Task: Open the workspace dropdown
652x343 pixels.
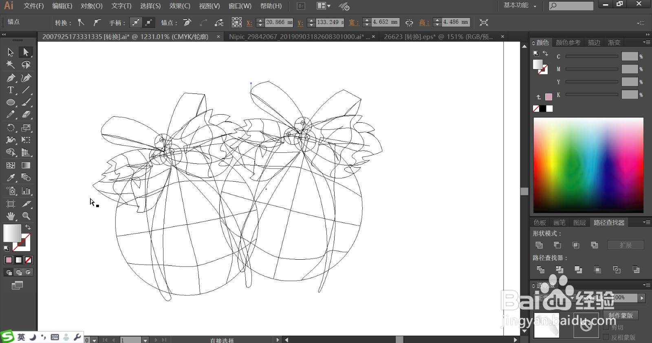Action: (x=520, y=6)
